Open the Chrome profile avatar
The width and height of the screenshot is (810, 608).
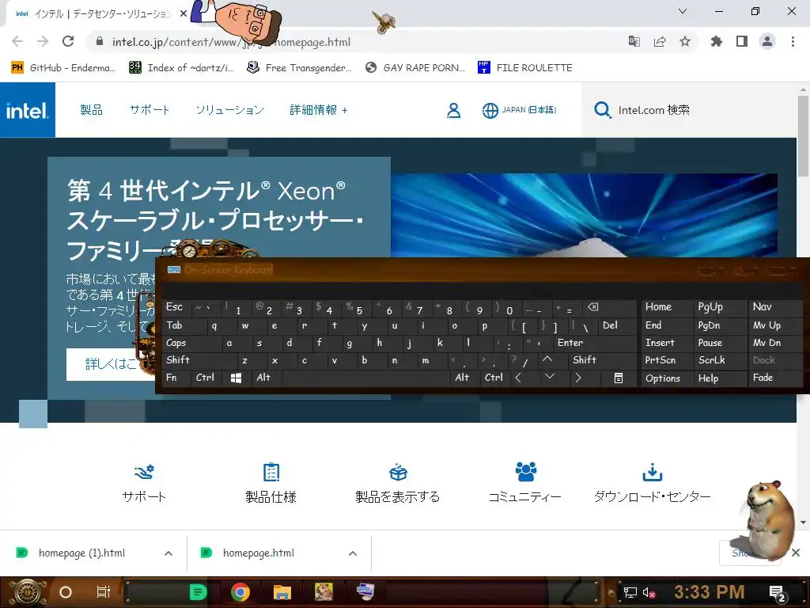[x=767, y=41]
